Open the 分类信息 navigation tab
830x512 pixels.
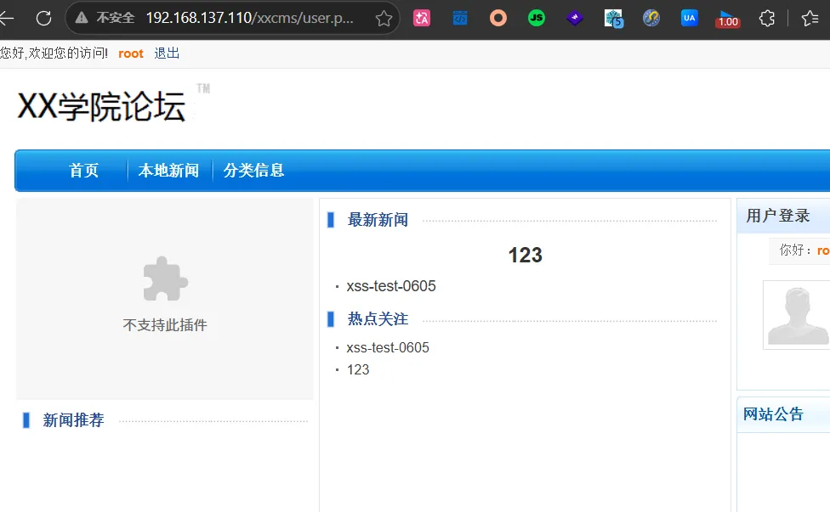253,171
